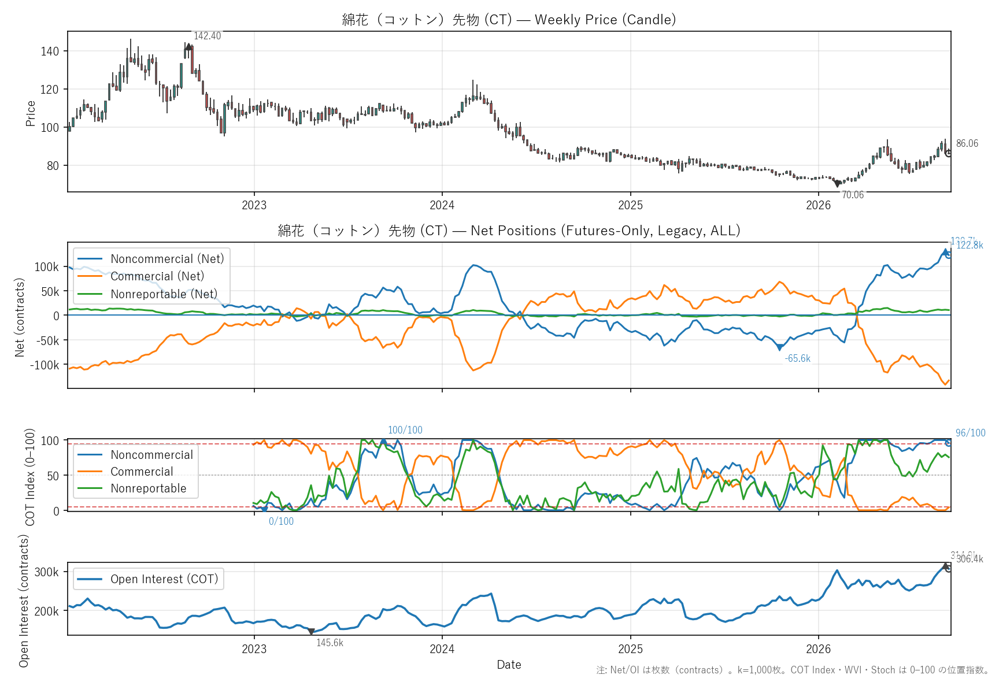Click the Weekly Price (Candle) chart title
This screenshot has width=999, height=682.
tap(509, 20)
